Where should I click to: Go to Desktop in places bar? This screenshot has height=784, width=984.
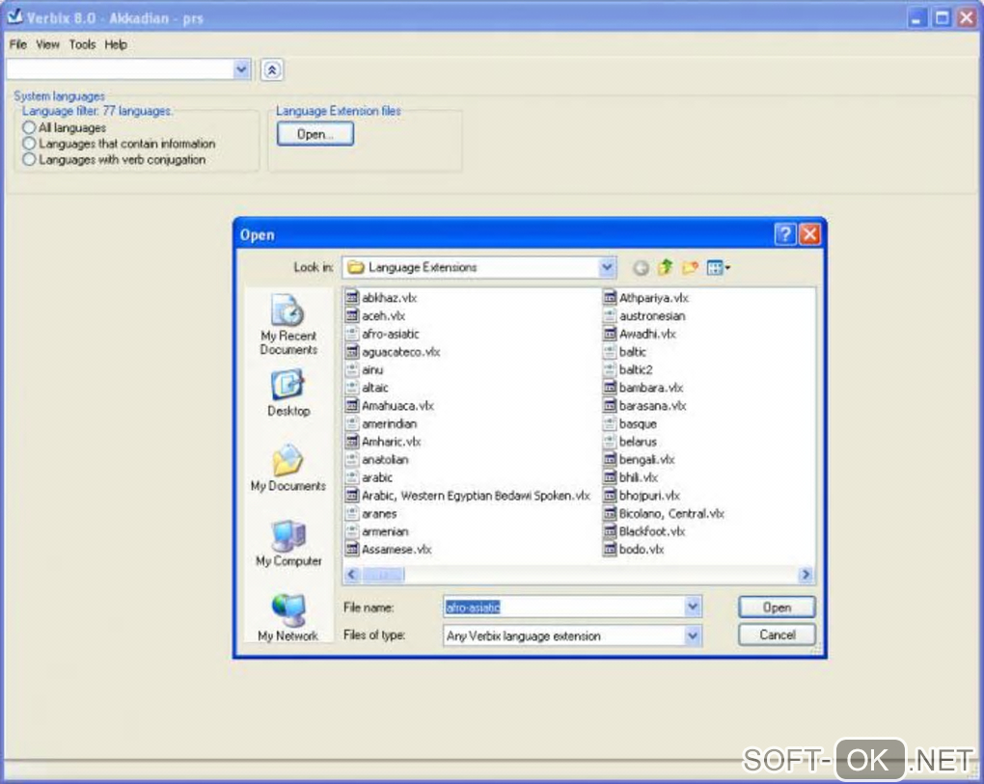coord(288,393)
